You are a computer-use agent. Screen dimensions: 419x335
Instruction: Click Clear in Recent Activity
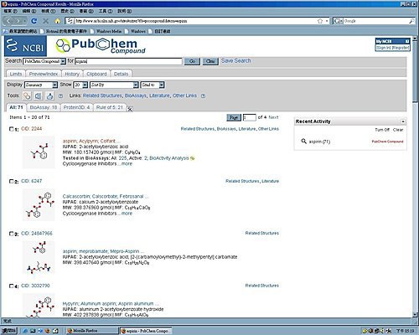tap(398, 130)
